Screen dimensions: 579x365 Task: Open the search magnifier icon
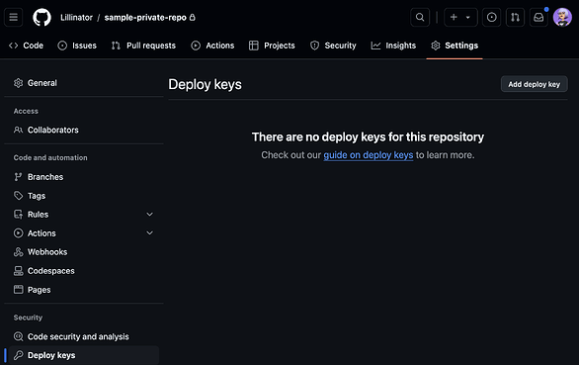(420, 18)
